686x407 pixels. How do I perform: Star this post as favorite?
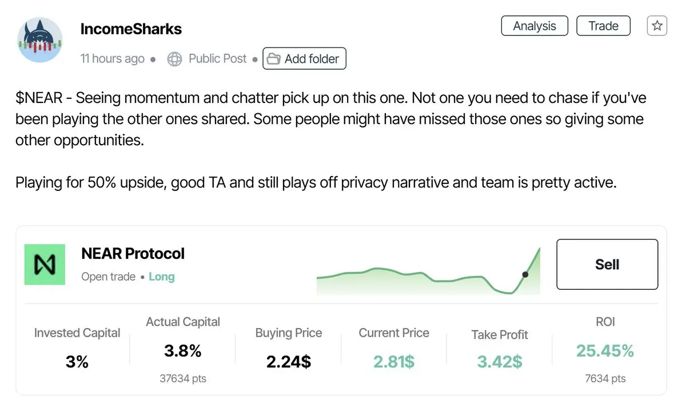(657, 26)
